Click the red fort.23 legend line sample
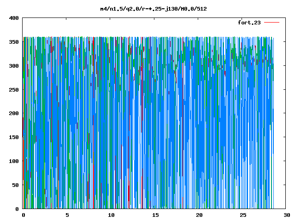 [x=271, y=23]
